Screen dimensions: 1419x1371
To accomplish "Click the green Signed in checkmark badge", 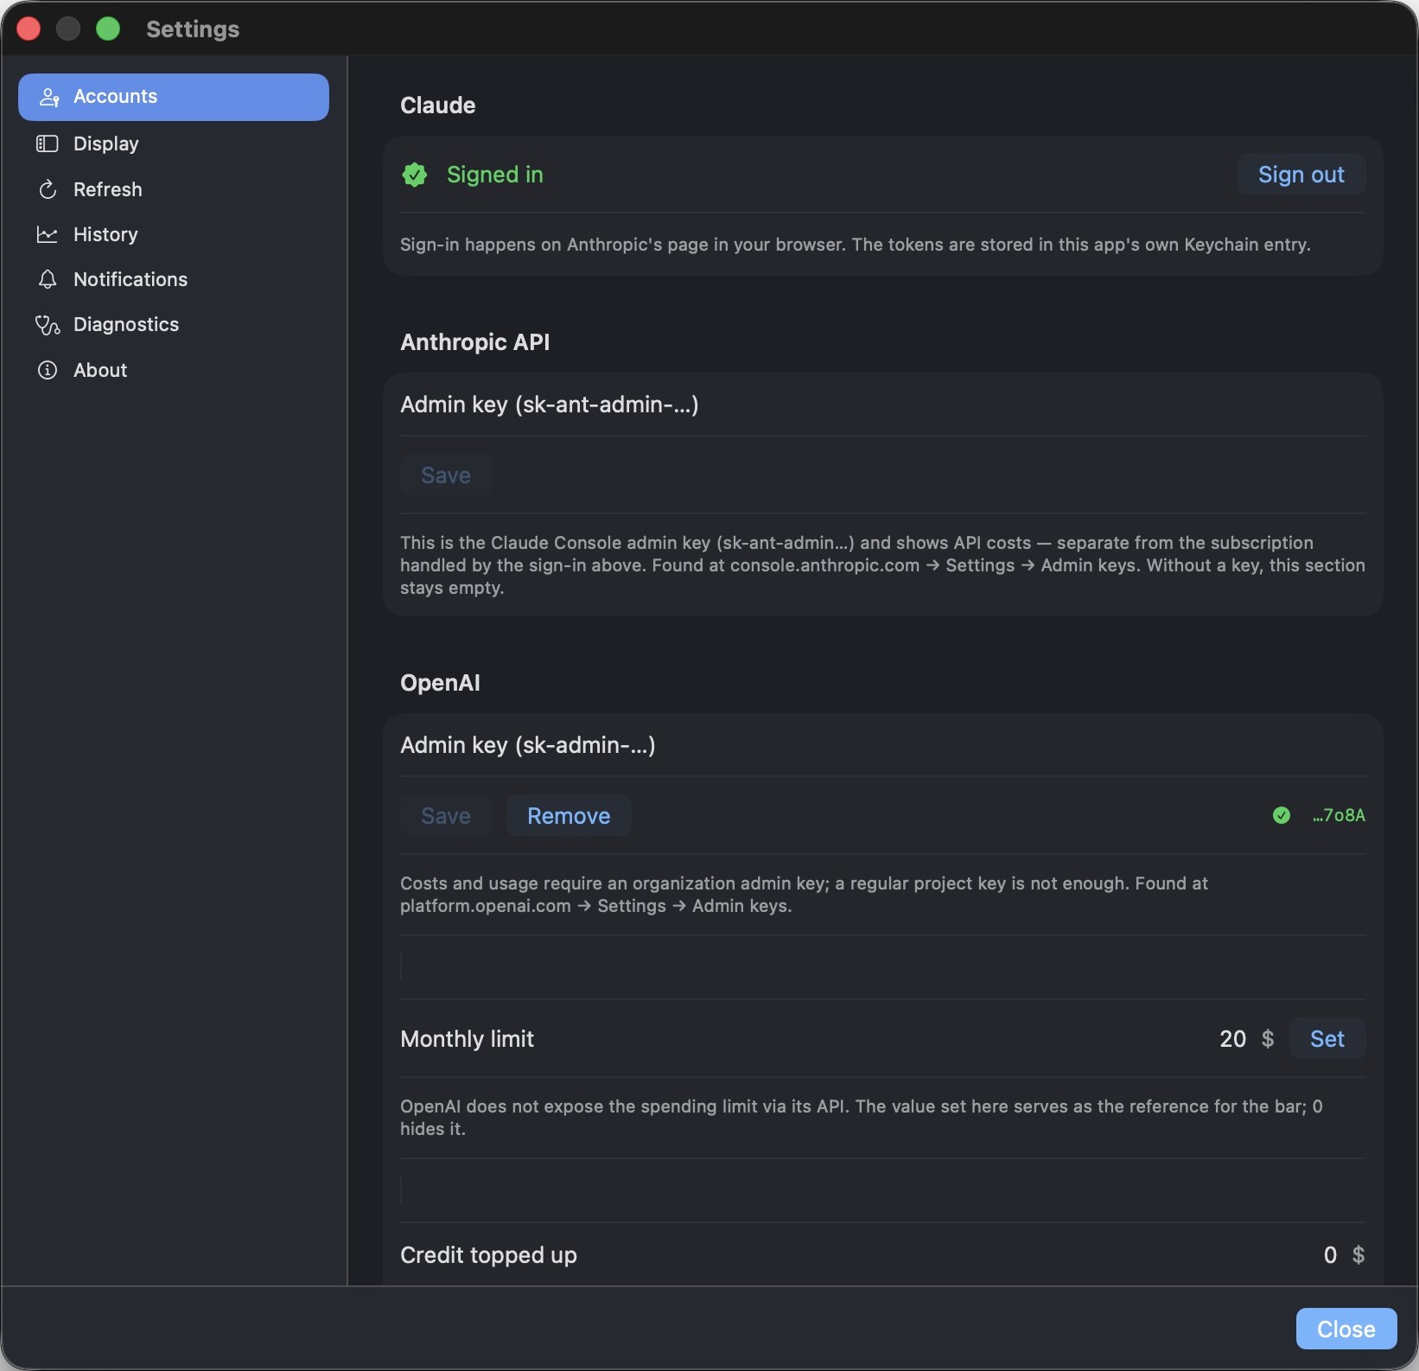I will [415, 175].
